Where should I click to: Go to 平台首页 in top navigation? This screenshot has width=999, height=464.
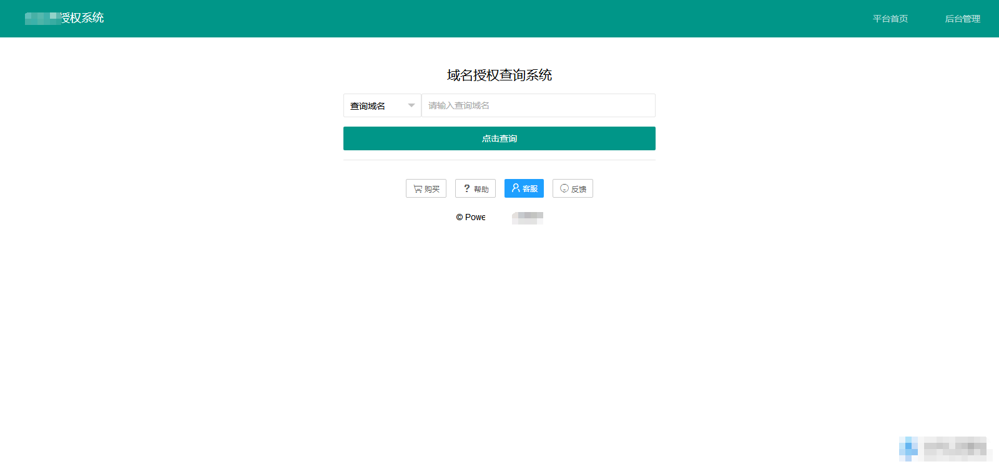click(890, 19)
